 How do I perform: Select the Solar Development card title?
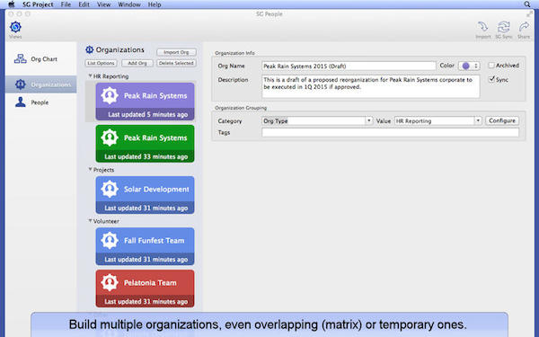pos(156,189)
